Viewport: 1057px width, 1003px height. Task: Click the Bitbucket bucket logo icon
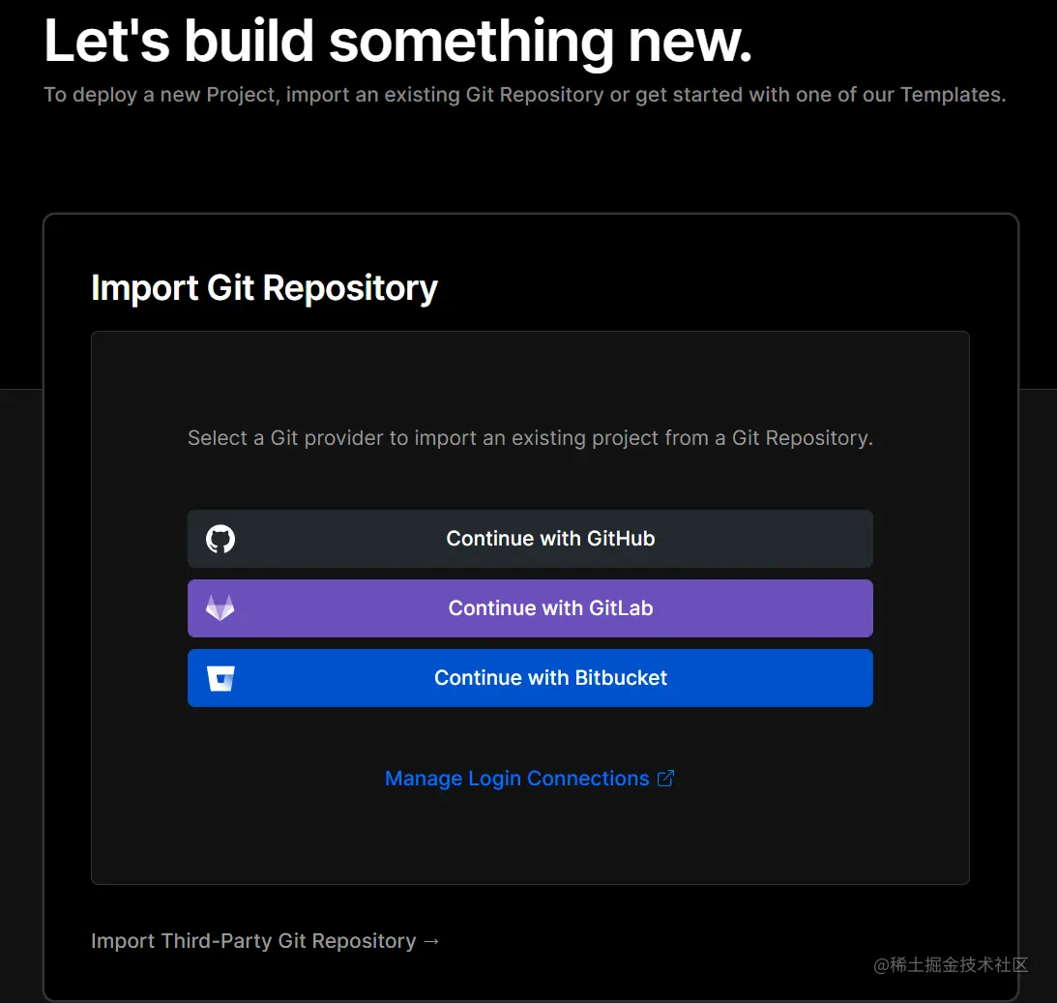[220, 678]
